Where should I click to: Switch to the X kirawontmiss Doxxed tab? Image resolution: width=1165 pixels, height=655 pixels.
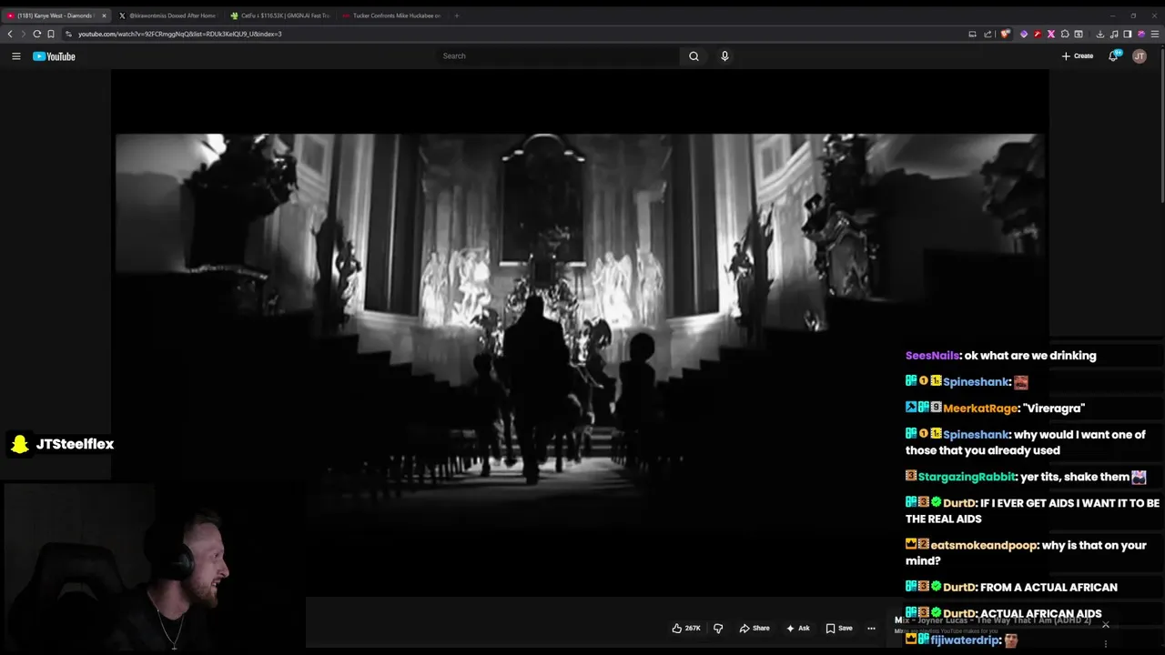pos(168,15)
